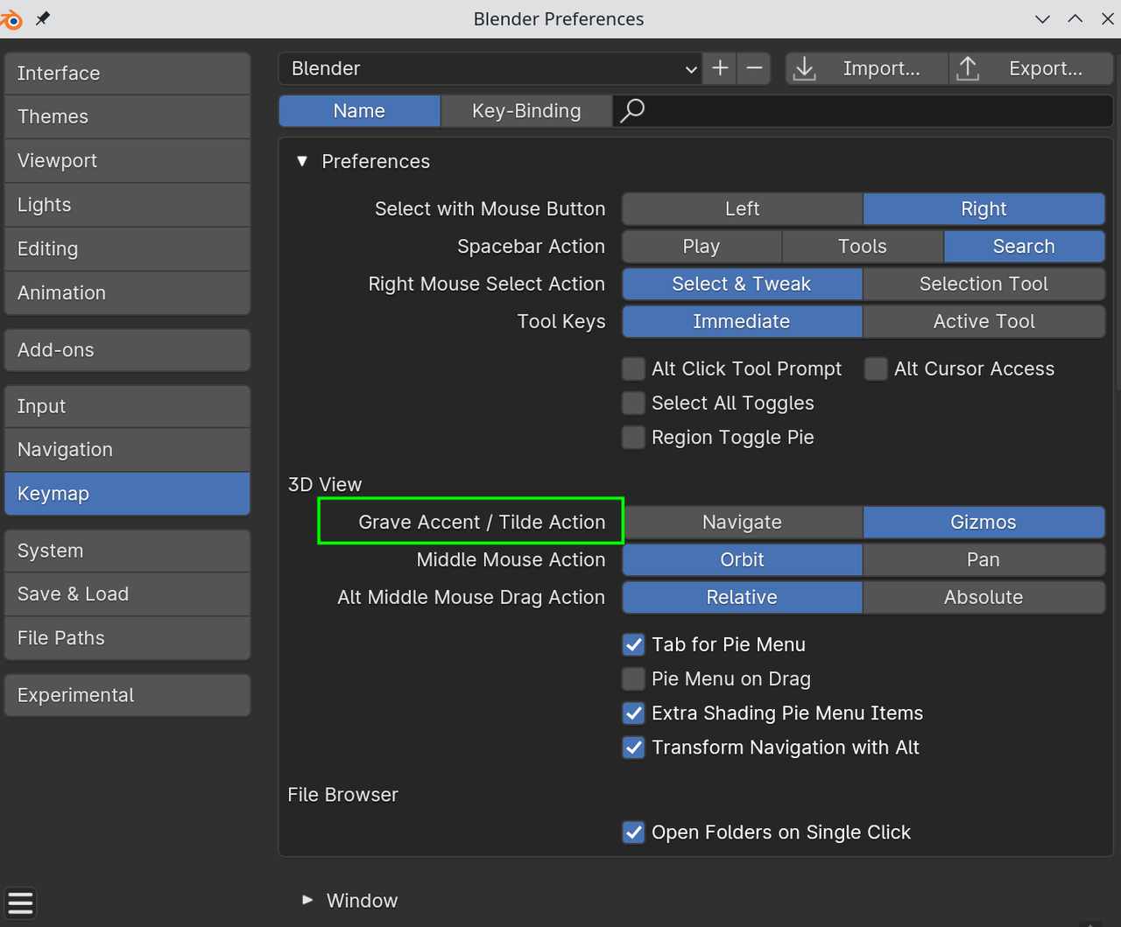Enable Pie Menu on Drag
This screenshot has height=927, width=1121.
pos(633,679)
